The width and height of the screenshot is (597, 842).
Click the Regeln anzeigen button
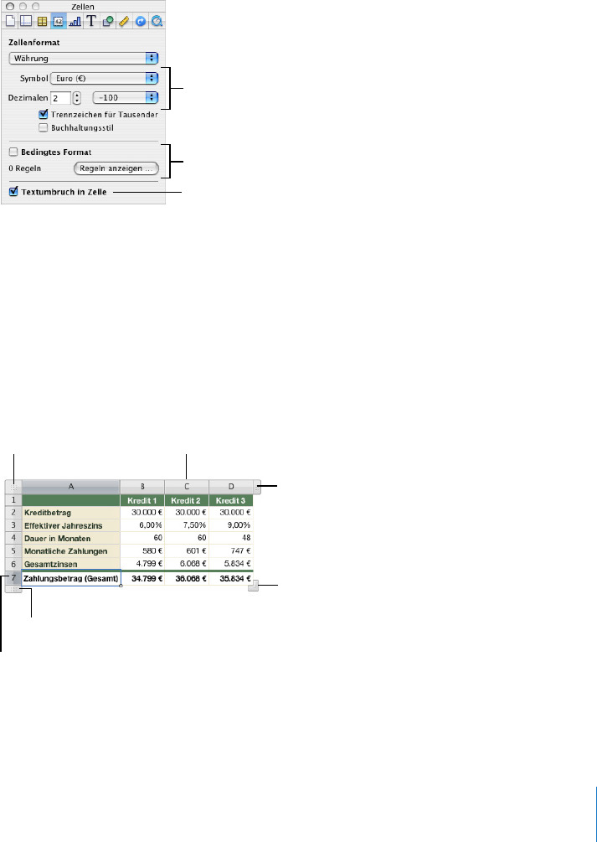point(116,168)
